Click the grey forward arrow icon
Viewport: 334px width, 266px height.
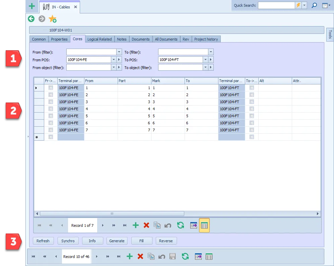[42, 19]
